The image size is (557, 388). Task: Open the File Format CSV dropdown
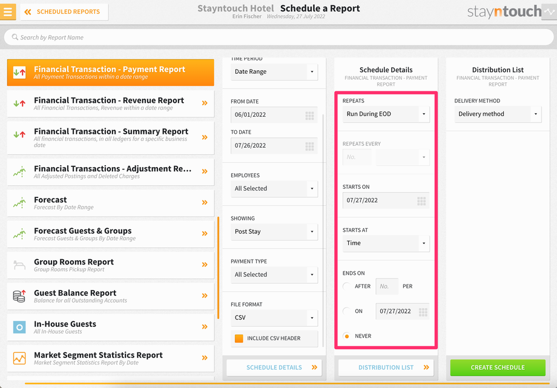(274, 318)
